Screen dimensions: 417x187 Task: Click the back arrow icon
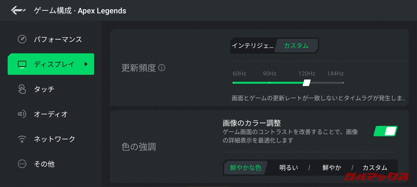click(18, 10)
